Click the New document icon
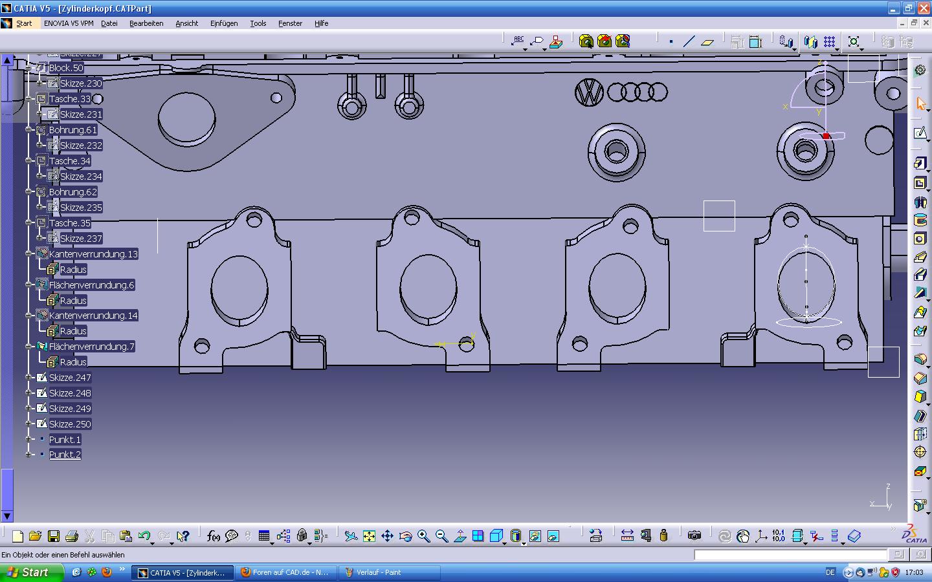The width and height of the screenshot is (932, 582). tap(17, 536)
